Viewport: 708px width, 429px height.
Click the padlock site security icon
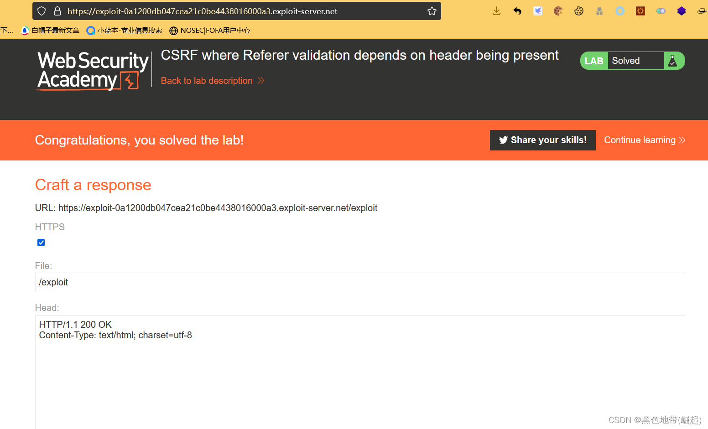57,11
